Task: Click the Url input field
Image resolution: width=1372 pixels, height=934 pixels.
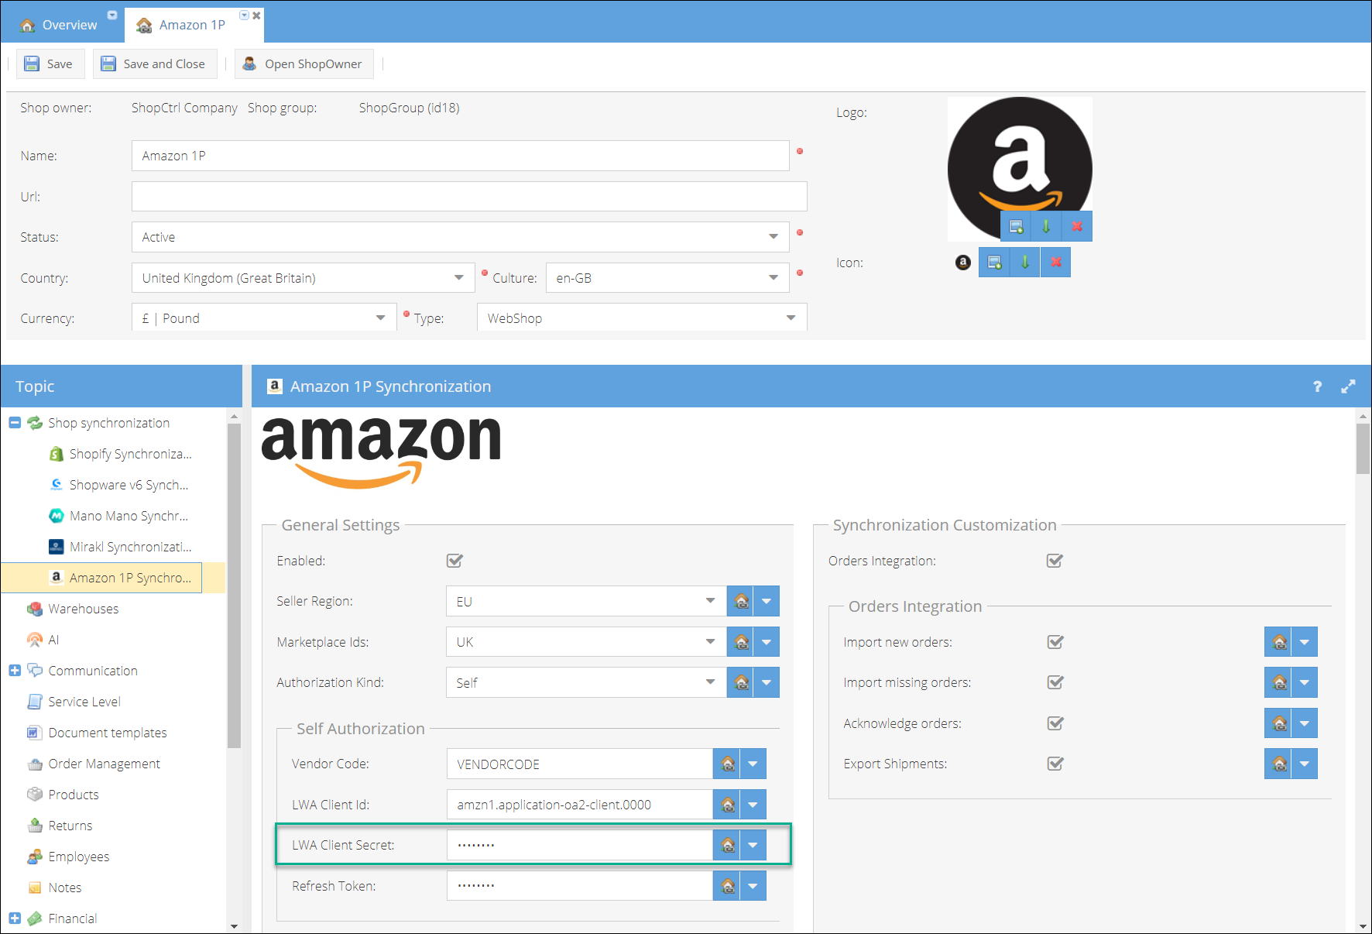Action: 469,197
